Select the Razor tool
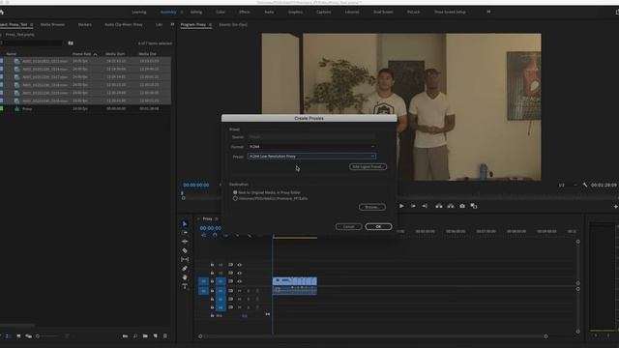The width and height of the screenshot is (619, 348). [x=185, y=250]
